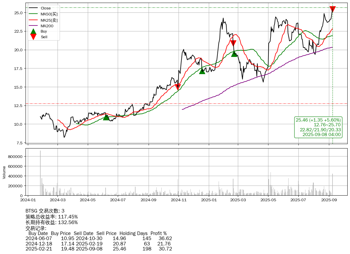Click the green Buy marker near 2024-12
The image size is (350, 254).
click(202, 71)
